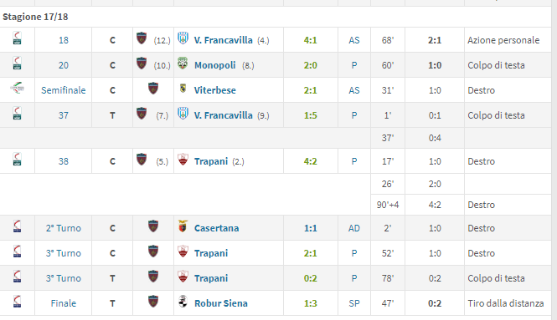Viewport: 557px width, 320px height.
Task: Click the Serie C league logo in matchday 20 row
Action: pos(17,63)
